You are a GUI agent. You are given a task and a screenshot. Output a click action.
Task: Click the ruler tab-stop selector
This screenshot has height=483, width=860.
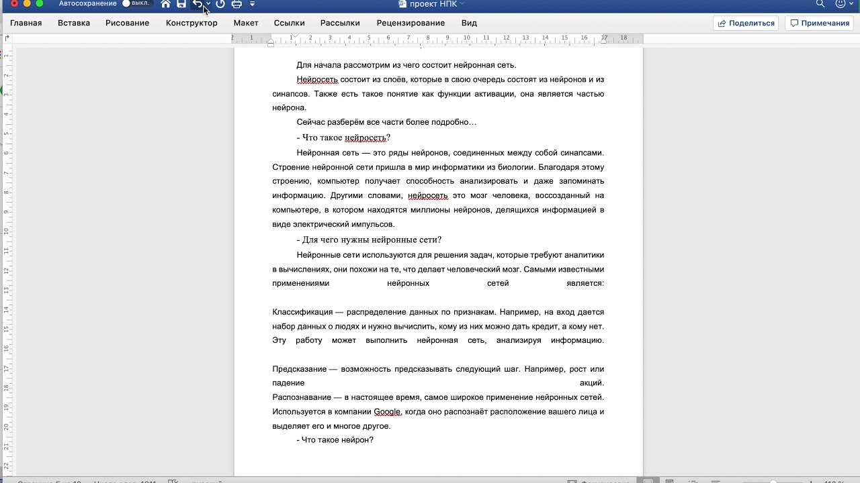pyautogui.click(x=7, y=38)
